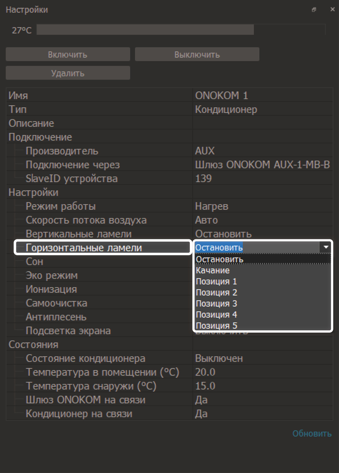
Task: Click the SlaveID устройства value 139
Action: tap(204, 178)
